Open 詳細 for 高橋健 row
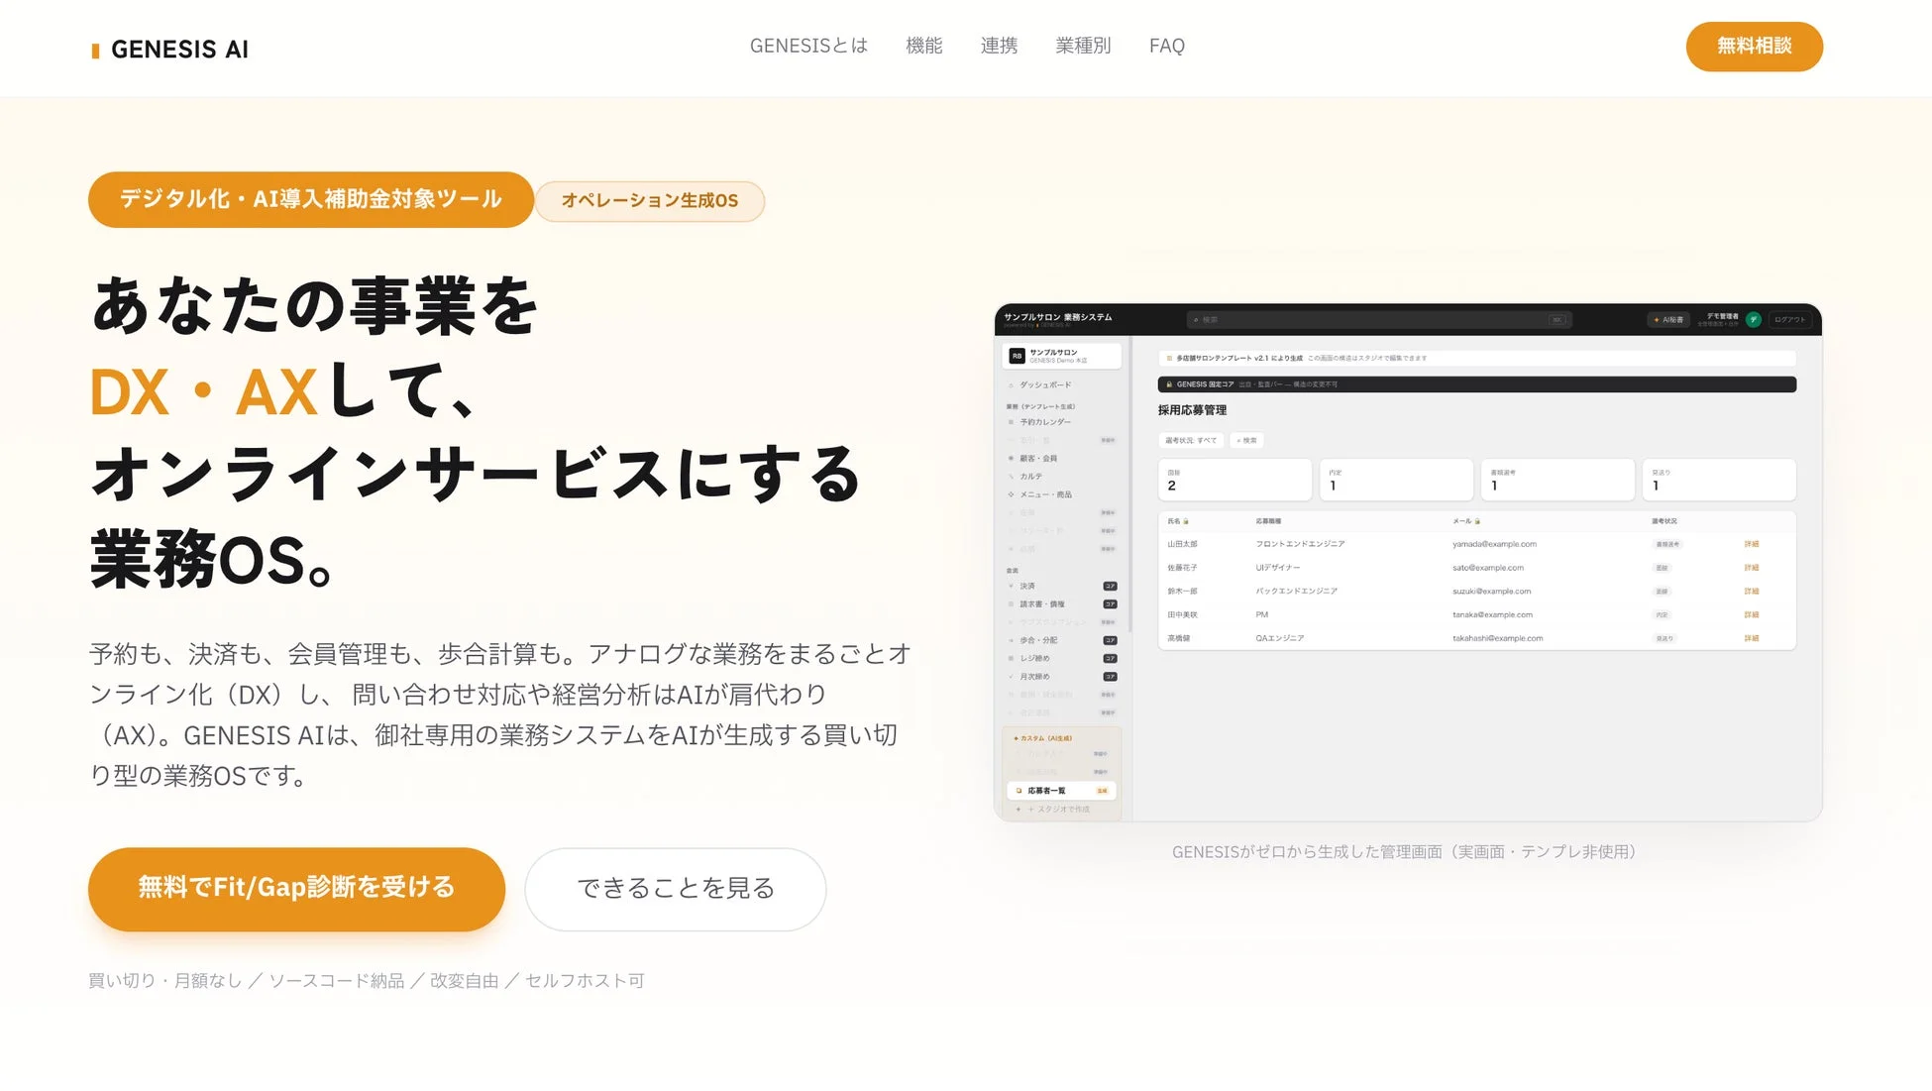The height and width of the screenshot is (1091, 1932). [1752, 639]
